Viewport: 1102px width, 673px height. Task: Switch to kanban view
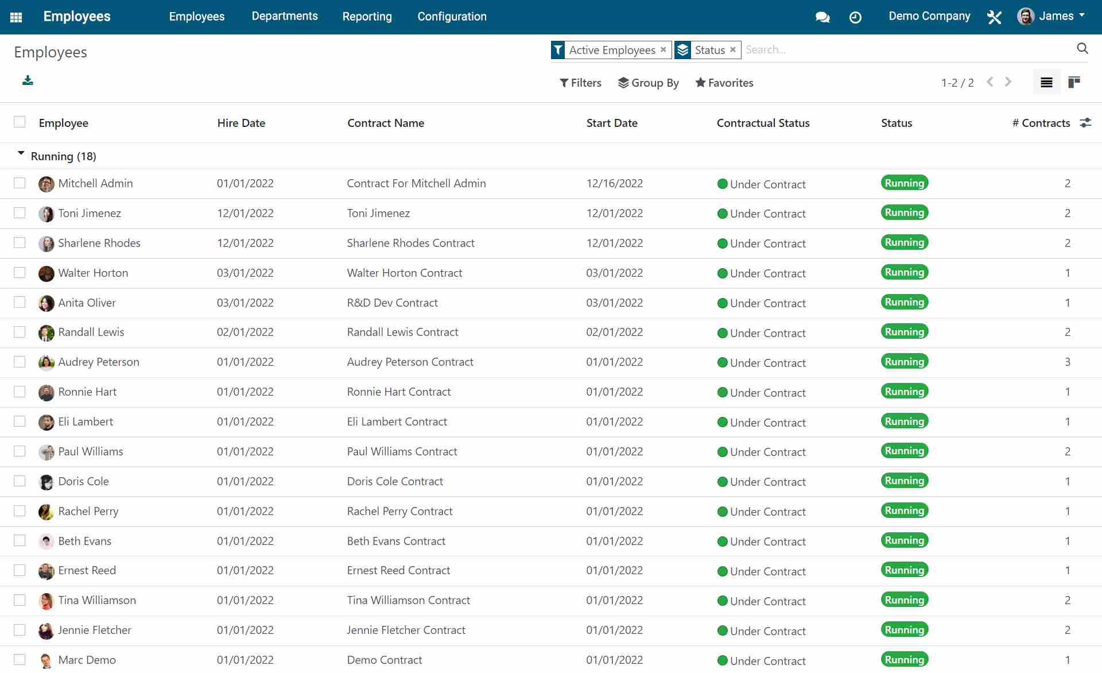pos(1074,82)
